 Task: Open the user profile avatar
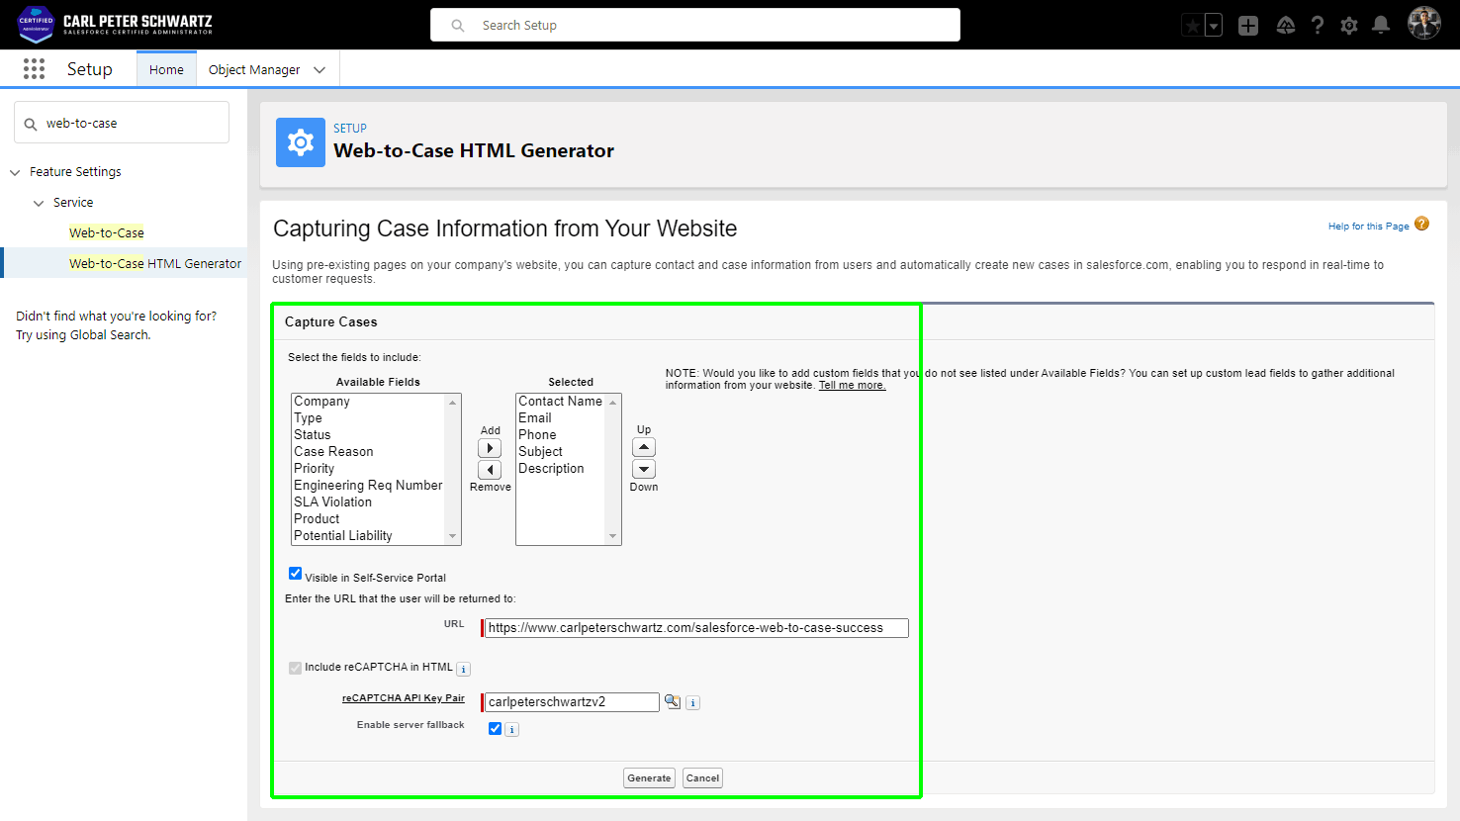coord(1424,23)
